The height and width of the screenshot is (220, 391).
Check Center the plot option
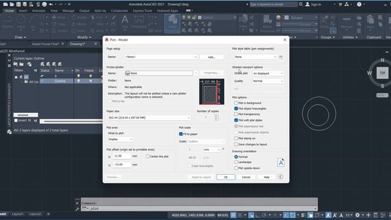(x=148, y=156)
